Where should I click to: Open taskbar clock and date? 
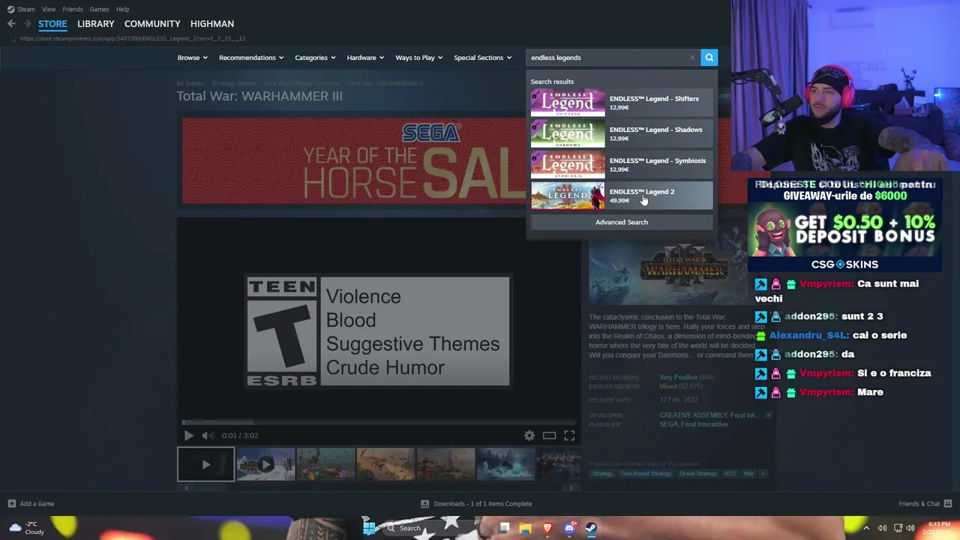pos(939,528)
